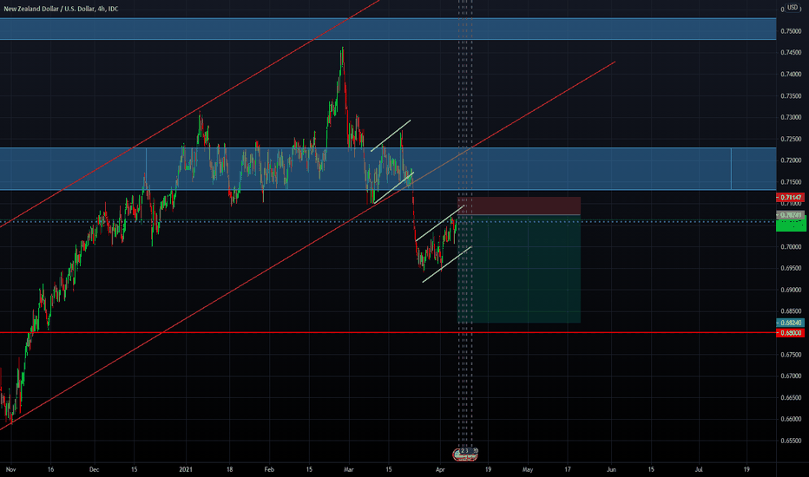The height and width of the screenshot is (477, 809).
Task: Click the 0.70000 price axis label
Action: [x=791, y=247]
